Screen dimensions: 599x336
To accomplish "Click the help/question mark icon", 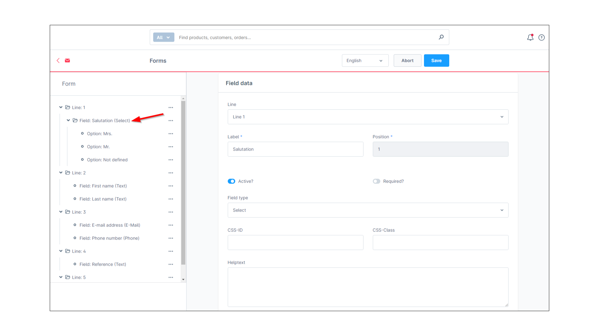I will click(541, 37).
